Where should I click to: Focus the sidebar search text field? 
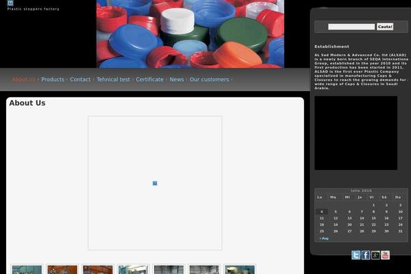coord(351,27)
